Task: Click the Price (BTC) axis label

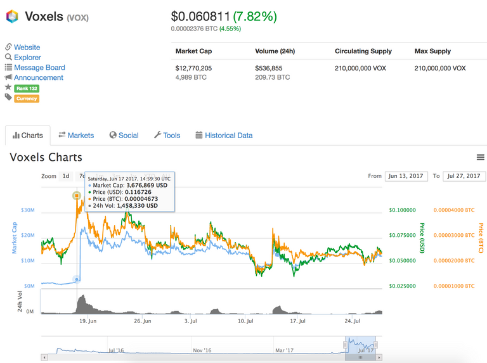Action: coord(481,238)
